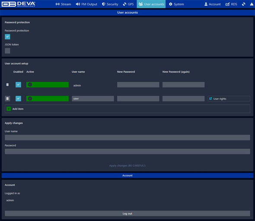Open the FM Output tab
The width and height of the screenshot is (255, 221).
click(86, 4)
